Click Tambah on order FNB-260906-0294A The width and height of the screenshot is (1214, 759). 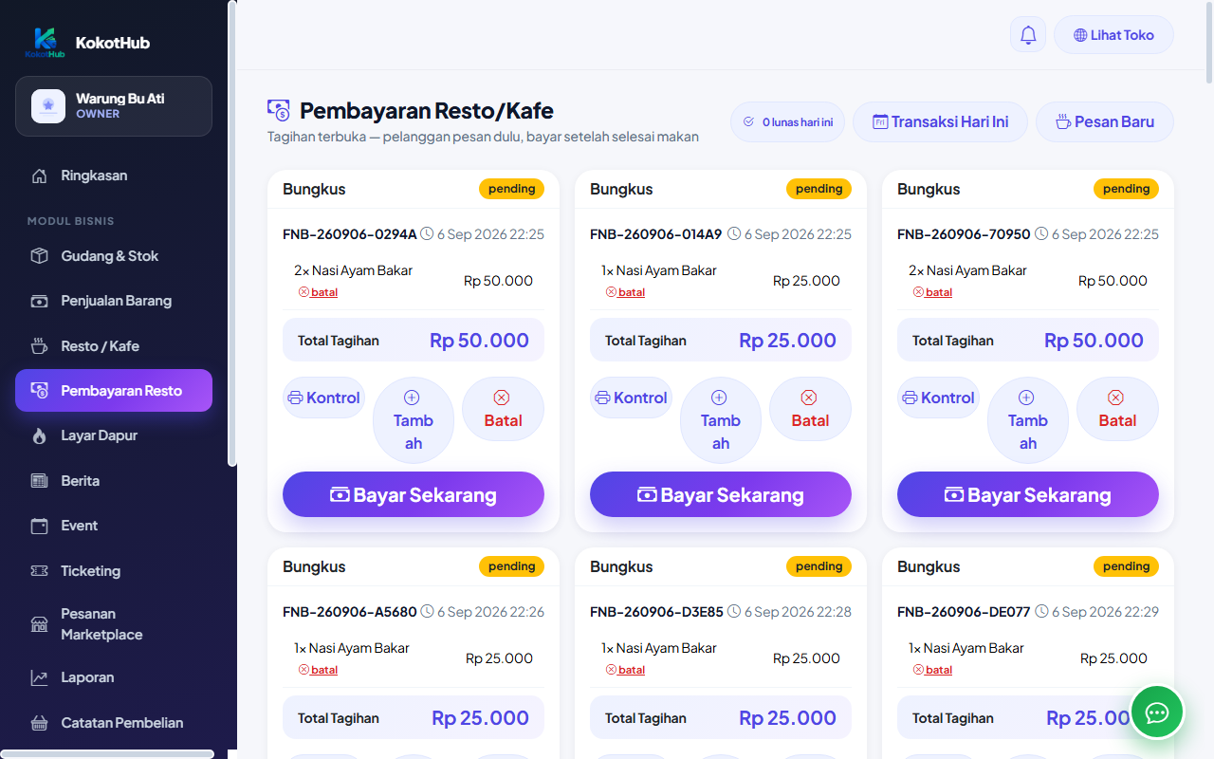tap(414, 420)
